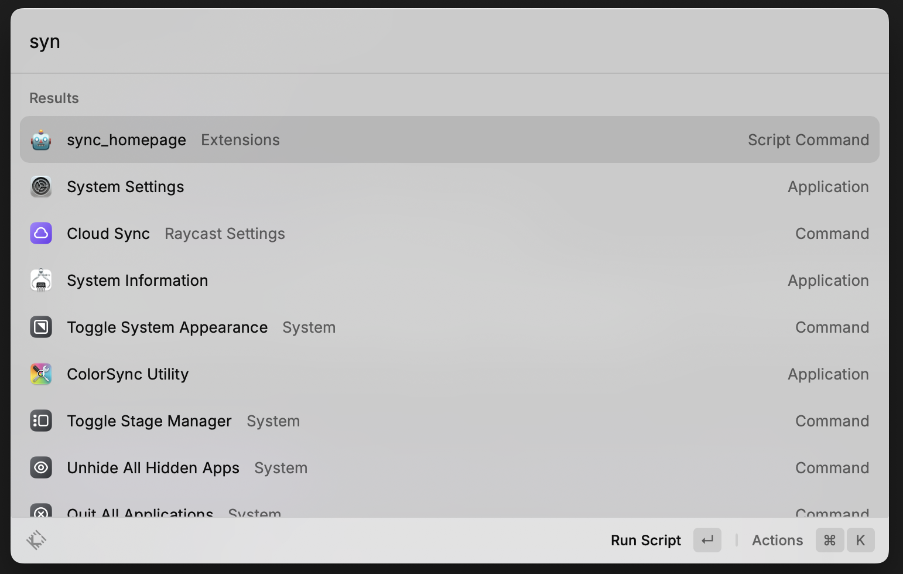The height and width of the screenshot is (574, 903).
Task: Click the Toggle Stage Manager icon
Action: pyautogui.click(x=41, y=421)
